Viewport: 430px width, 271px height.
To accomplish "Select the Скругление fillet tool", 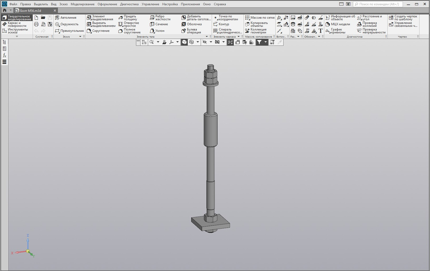I will (98, 31).
